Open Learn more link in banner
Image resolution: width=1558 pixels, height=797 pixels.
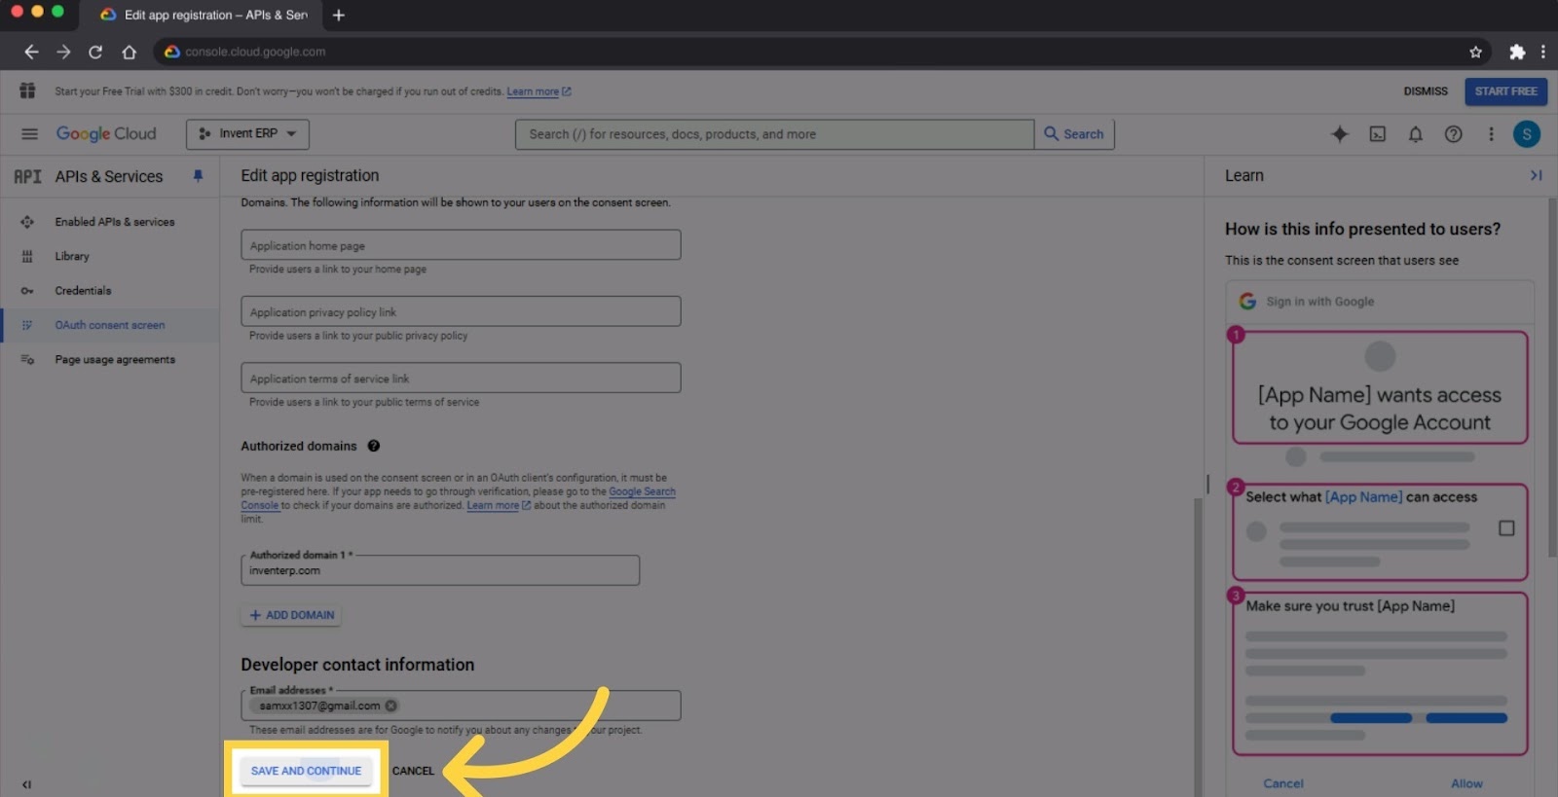tap(538, 91)
